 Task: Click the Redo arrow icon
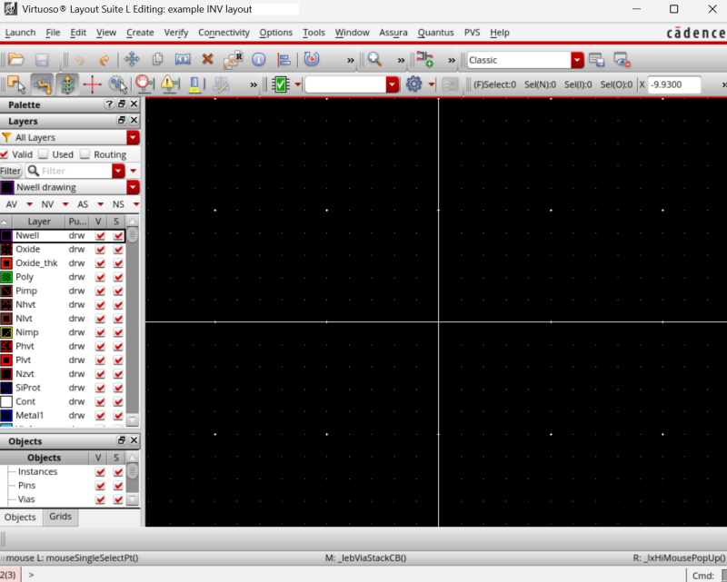point(104,61)
